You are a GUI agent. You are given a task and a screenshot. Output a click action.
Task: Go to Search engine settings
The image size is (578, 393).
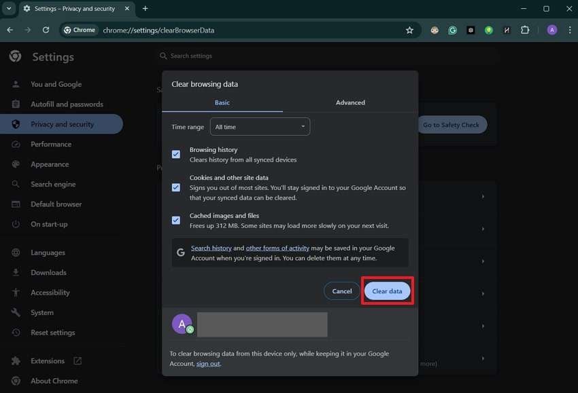click(x=53, y=184)
